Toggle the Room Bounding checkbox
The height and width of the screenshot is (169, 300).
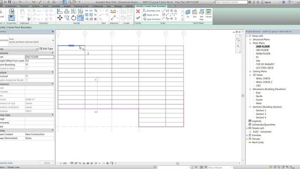coord(27,65)
